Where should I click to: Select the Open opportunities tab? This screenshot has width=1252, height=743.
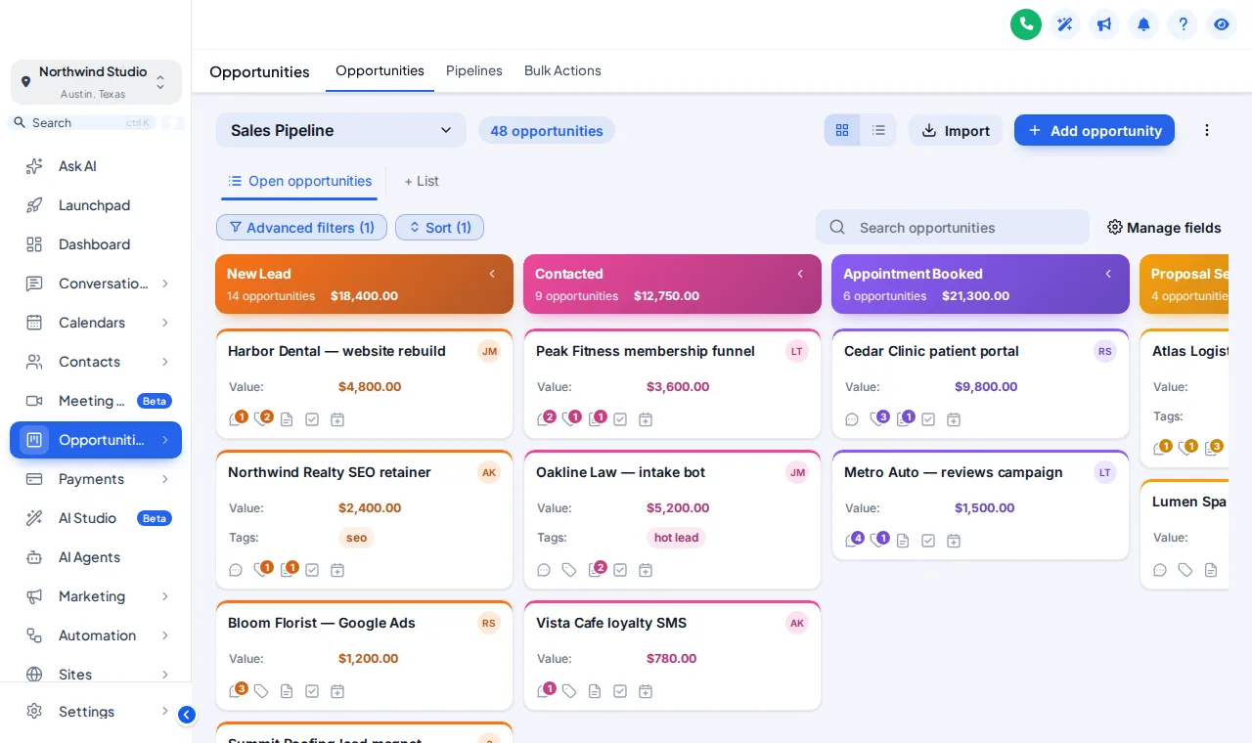click(299, 181)
